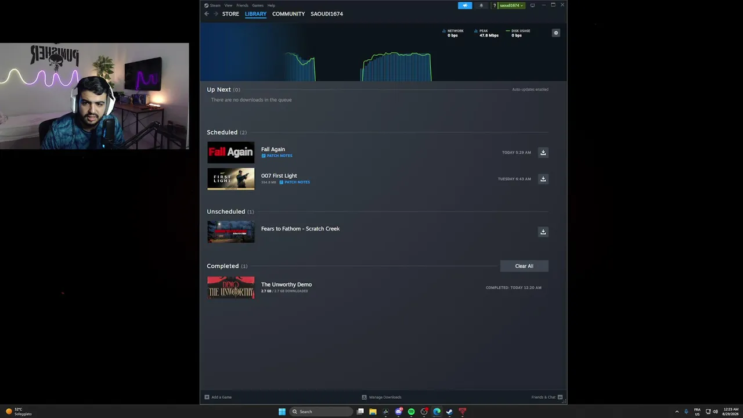Image resolution: width=743 pixels, height=418 pixels.
Task: Open the Windows Start menu
Action: coord(282,412)
